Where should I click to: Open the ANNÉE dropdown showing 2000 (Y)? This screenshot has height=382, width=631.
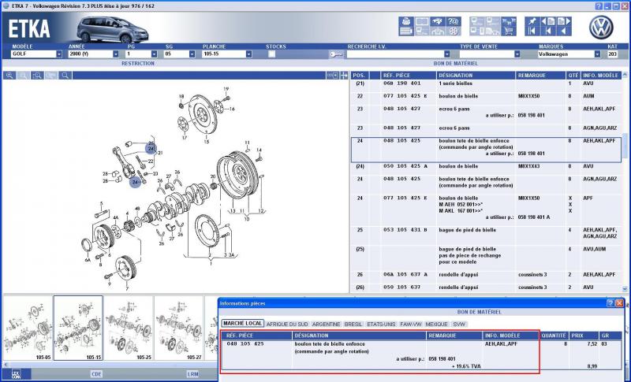116,54
